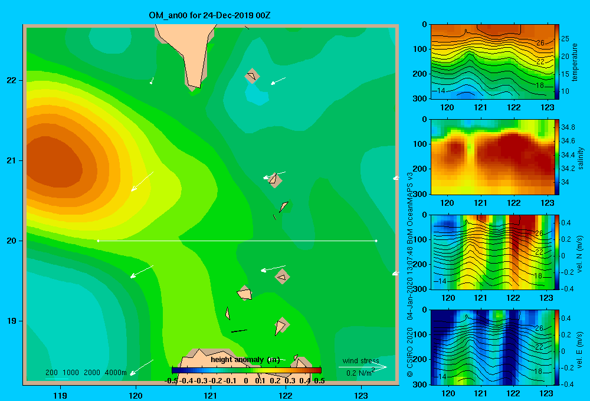590x401 pixels.
Task: Select the height anomaly color bar
Action: pos(247,370)
